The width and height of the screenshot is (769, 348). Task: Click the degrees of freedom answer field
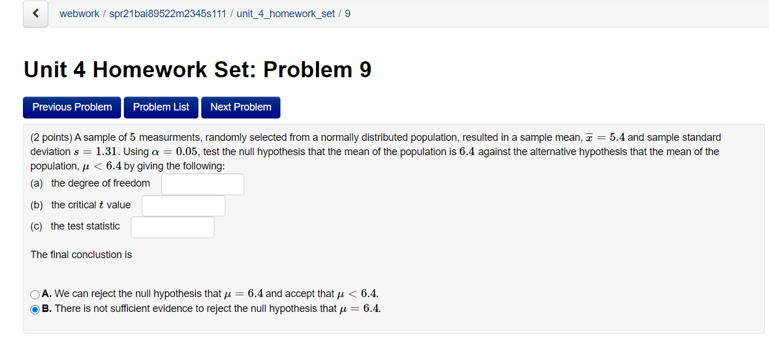202,184
